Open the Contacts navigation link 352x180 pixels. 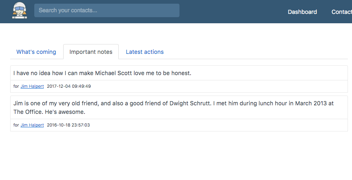coord(342,12)
